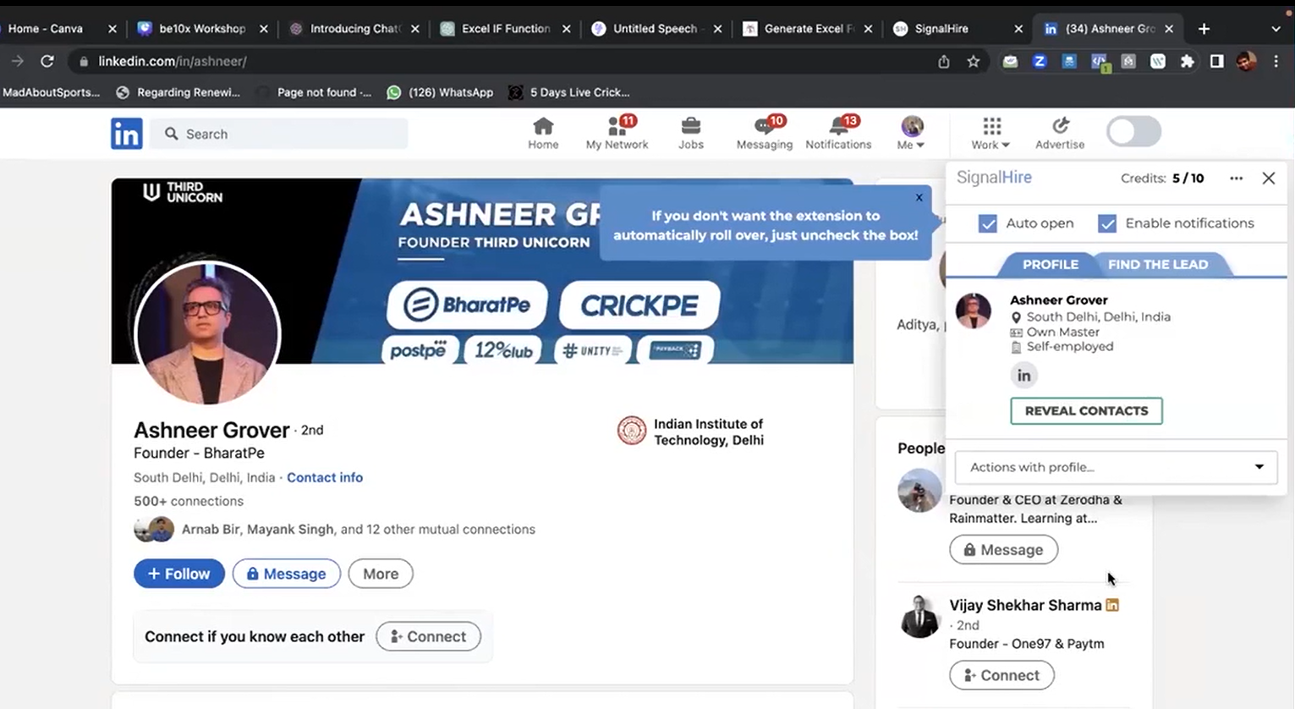Go forward in browser history
The height and width of the screenshot is (709, 1295).
click(x=17, y=61)
